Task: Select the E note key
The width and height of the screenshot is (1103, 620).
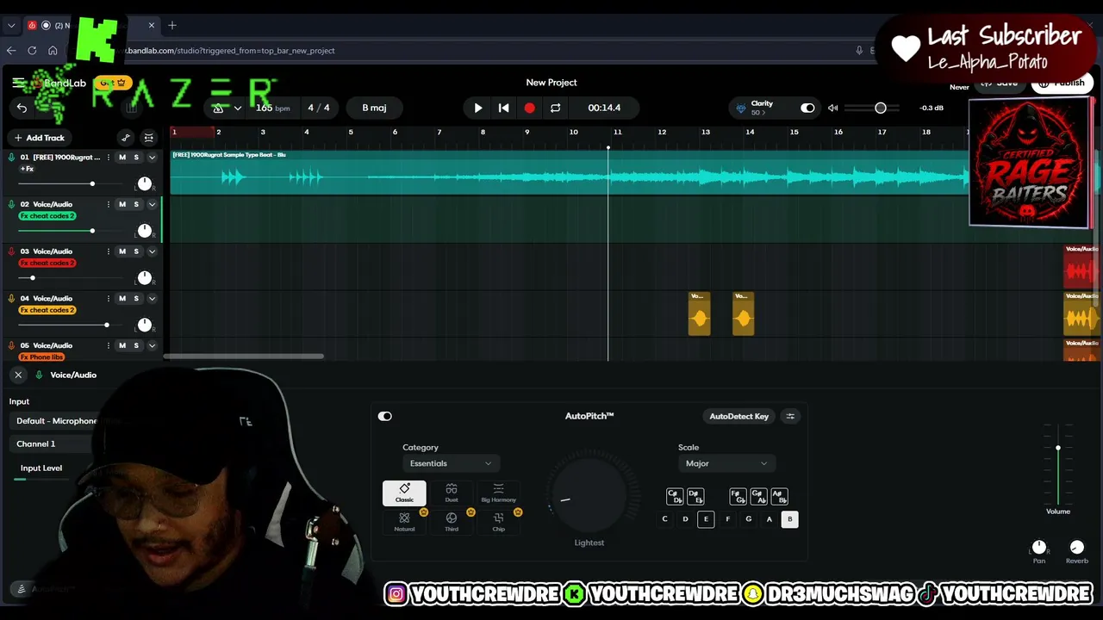Action: [706, 519]
